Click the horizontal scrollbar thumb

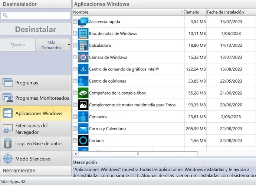(x=138, y=154)
